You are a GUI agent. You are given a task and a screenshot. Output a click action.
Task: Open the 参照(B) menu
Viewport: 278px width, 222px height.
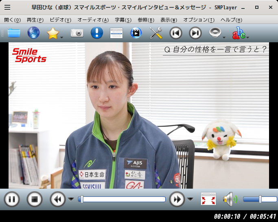coord(146,20)
